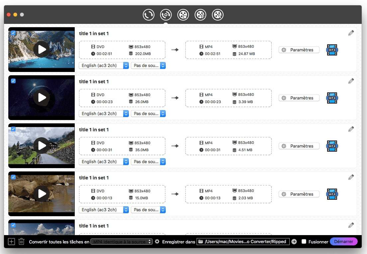Screen dimensions: 367x254
Task: Click the Démarrer button
Action: (x=343, y=241)
